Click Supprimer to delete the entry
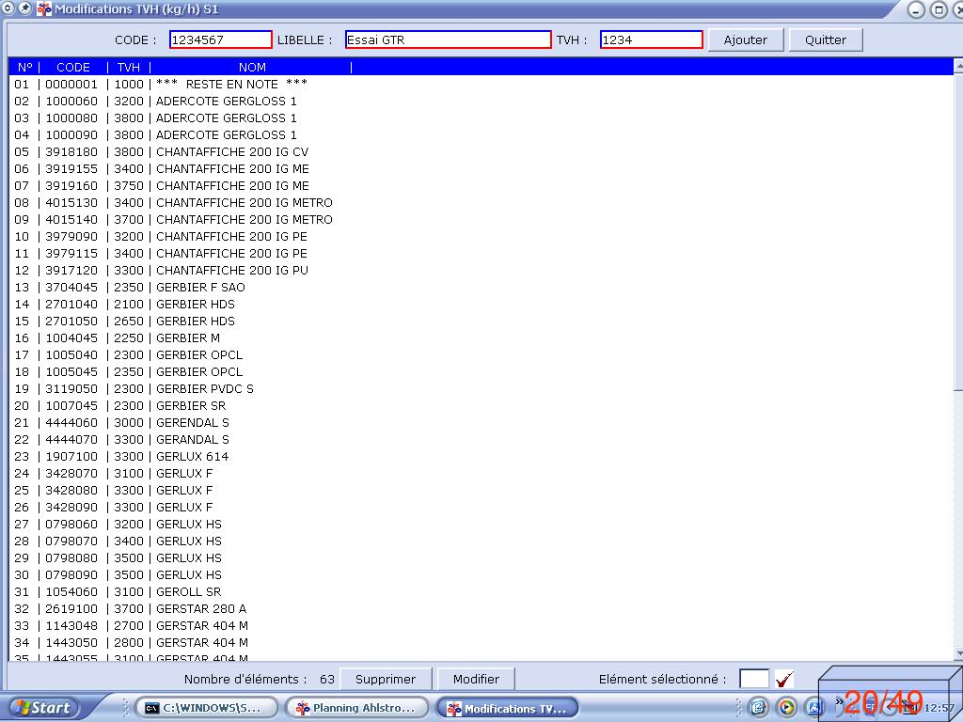 [x=385, y=679]
